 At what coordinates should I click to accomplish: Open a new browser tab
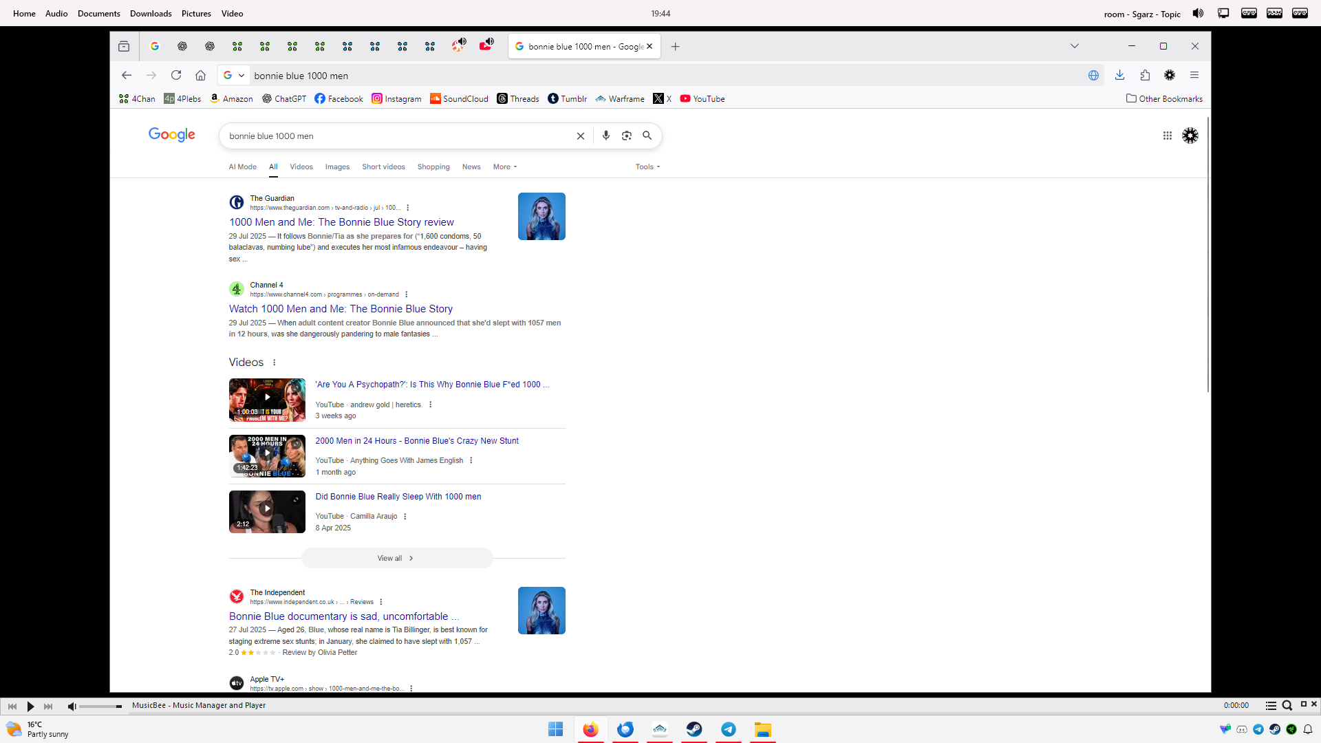click(x=676, y=47)
